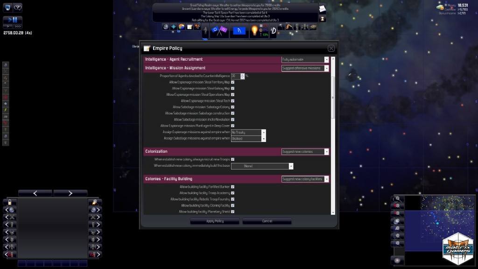
Task: Open the mining pickaxe icon in toolbar
Action: point(281,27)
